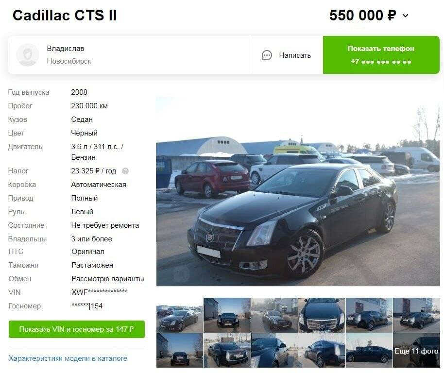This screenshot has height=373, width=444.
Task: Click the chat bubble message icon
Action: (267, 55)
